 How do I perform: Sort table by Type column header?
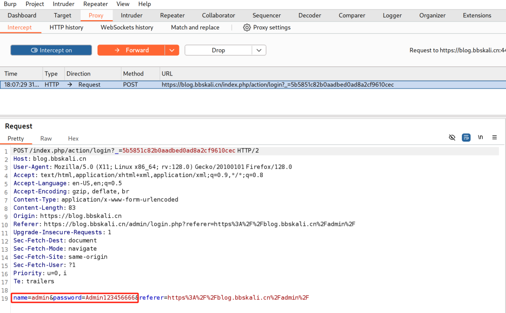click(x=53, y=74)
